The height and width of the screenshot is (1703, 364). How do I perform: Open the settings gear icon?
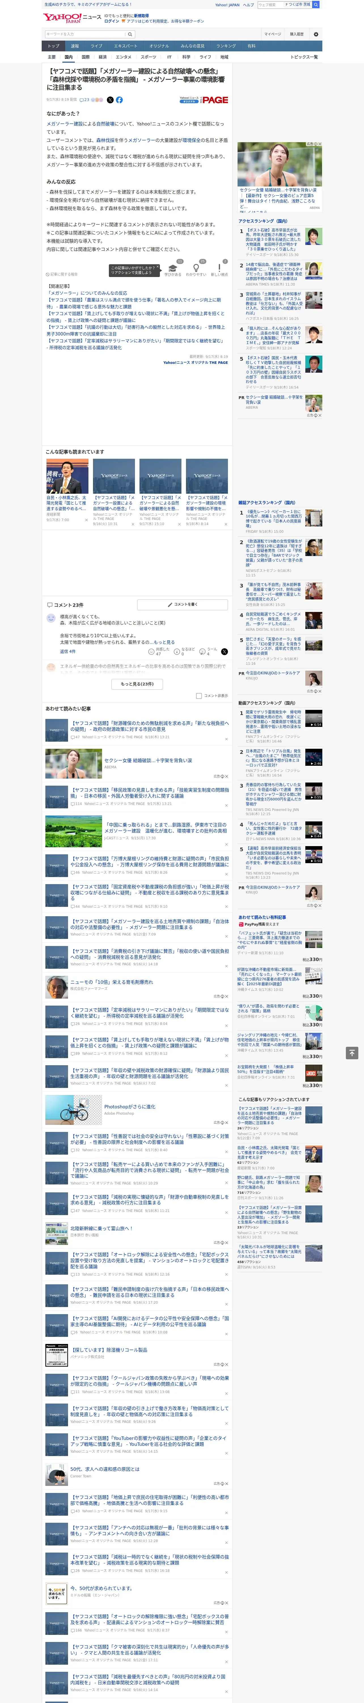[x=316, y=34]
